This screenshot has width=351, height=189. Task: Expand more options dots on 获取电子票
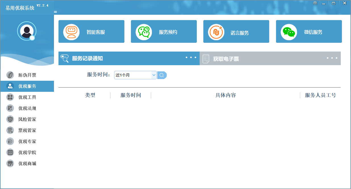click(x=332, y=58)
